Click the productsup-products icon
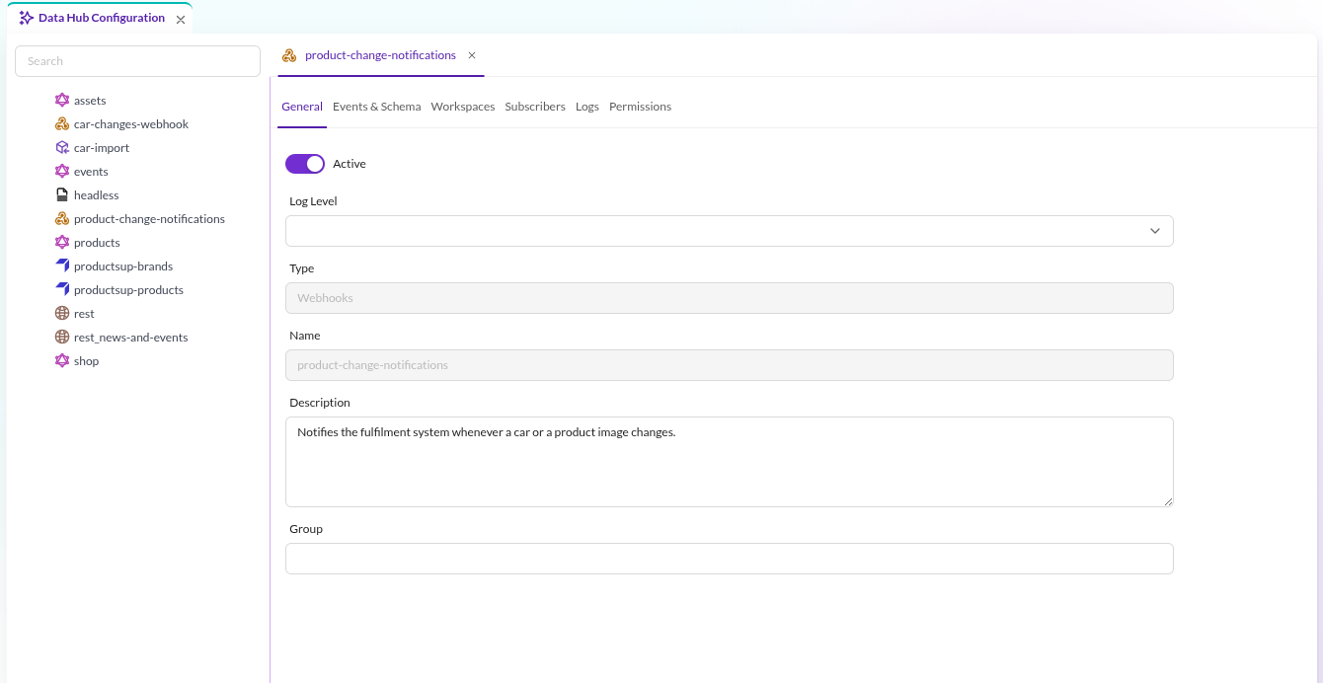This screenshot has height=683, width=1323. [62, 290]
